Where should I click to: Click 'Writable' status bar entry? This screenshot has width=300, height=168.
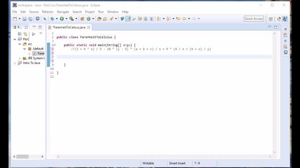(148, 163)
